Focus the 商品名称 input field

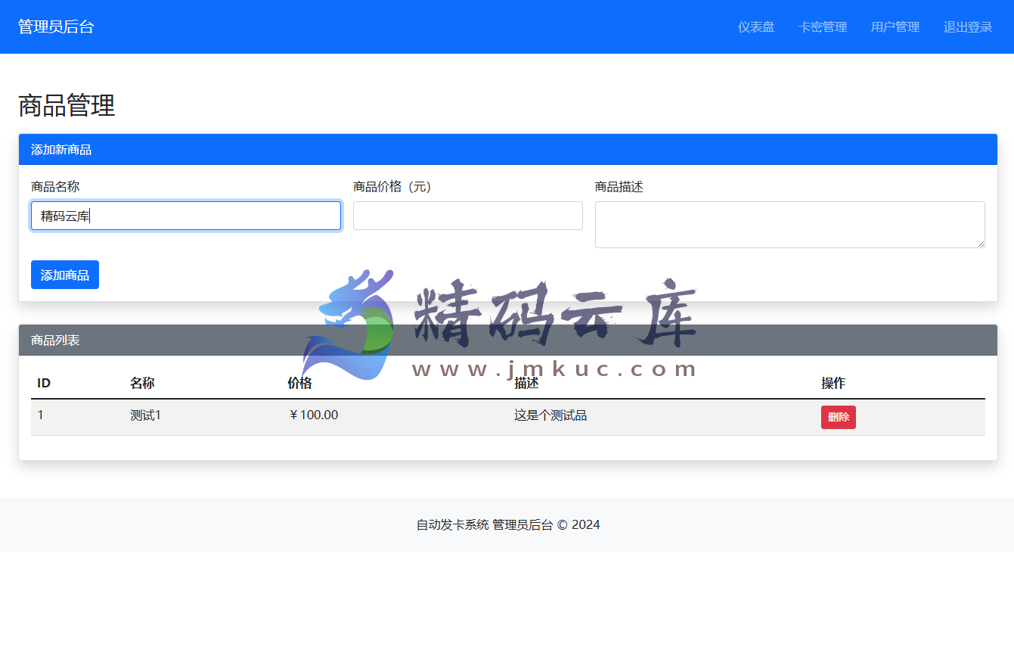click(186, 216)
